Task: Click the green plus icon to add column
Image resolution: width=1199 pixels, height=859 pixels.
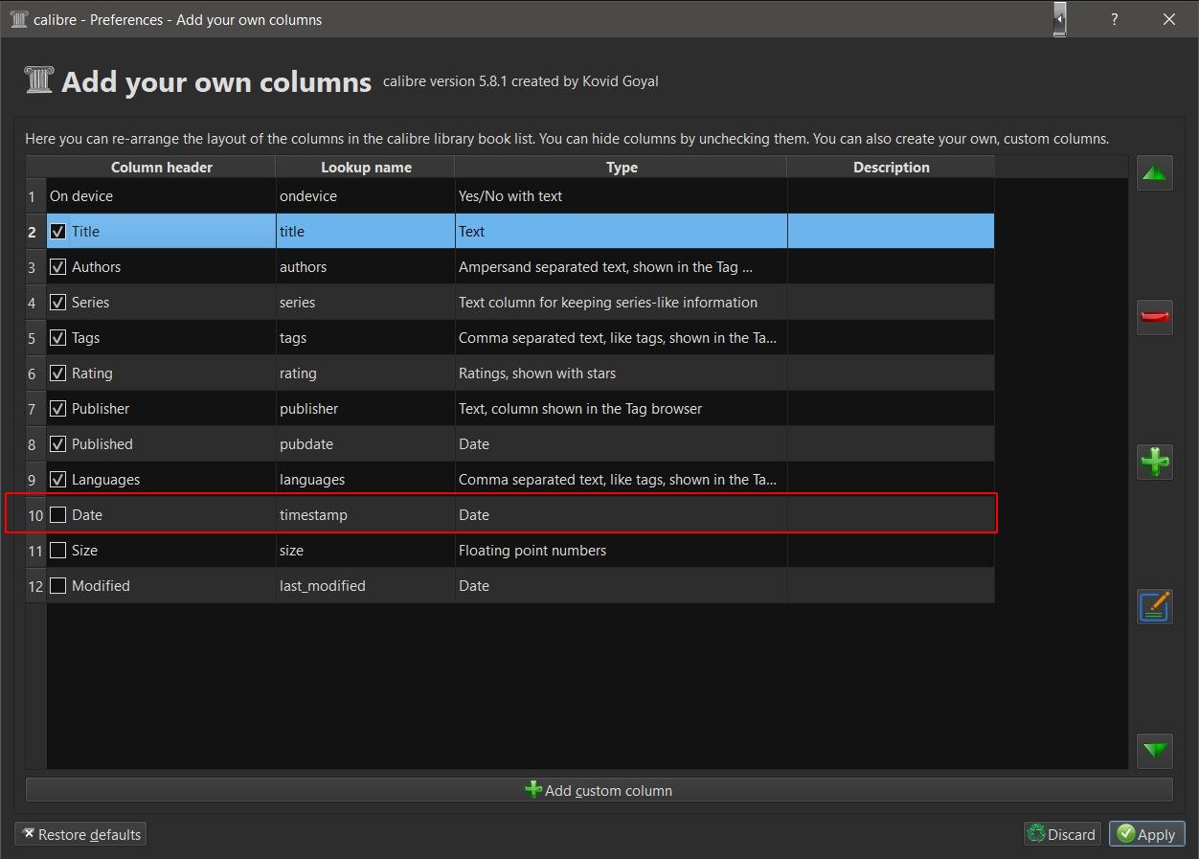Action: pyautogui.click(x=1155, y=462)
